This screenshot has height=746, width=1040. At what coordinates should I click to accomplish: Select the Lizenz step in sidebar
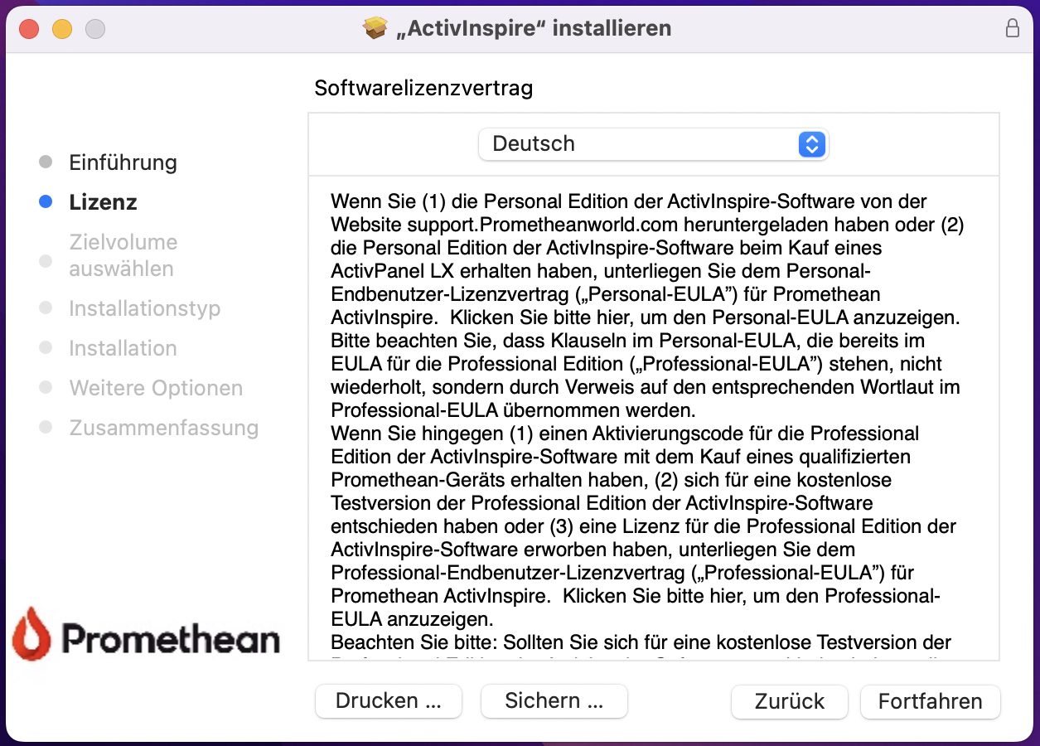pos(103,202)
